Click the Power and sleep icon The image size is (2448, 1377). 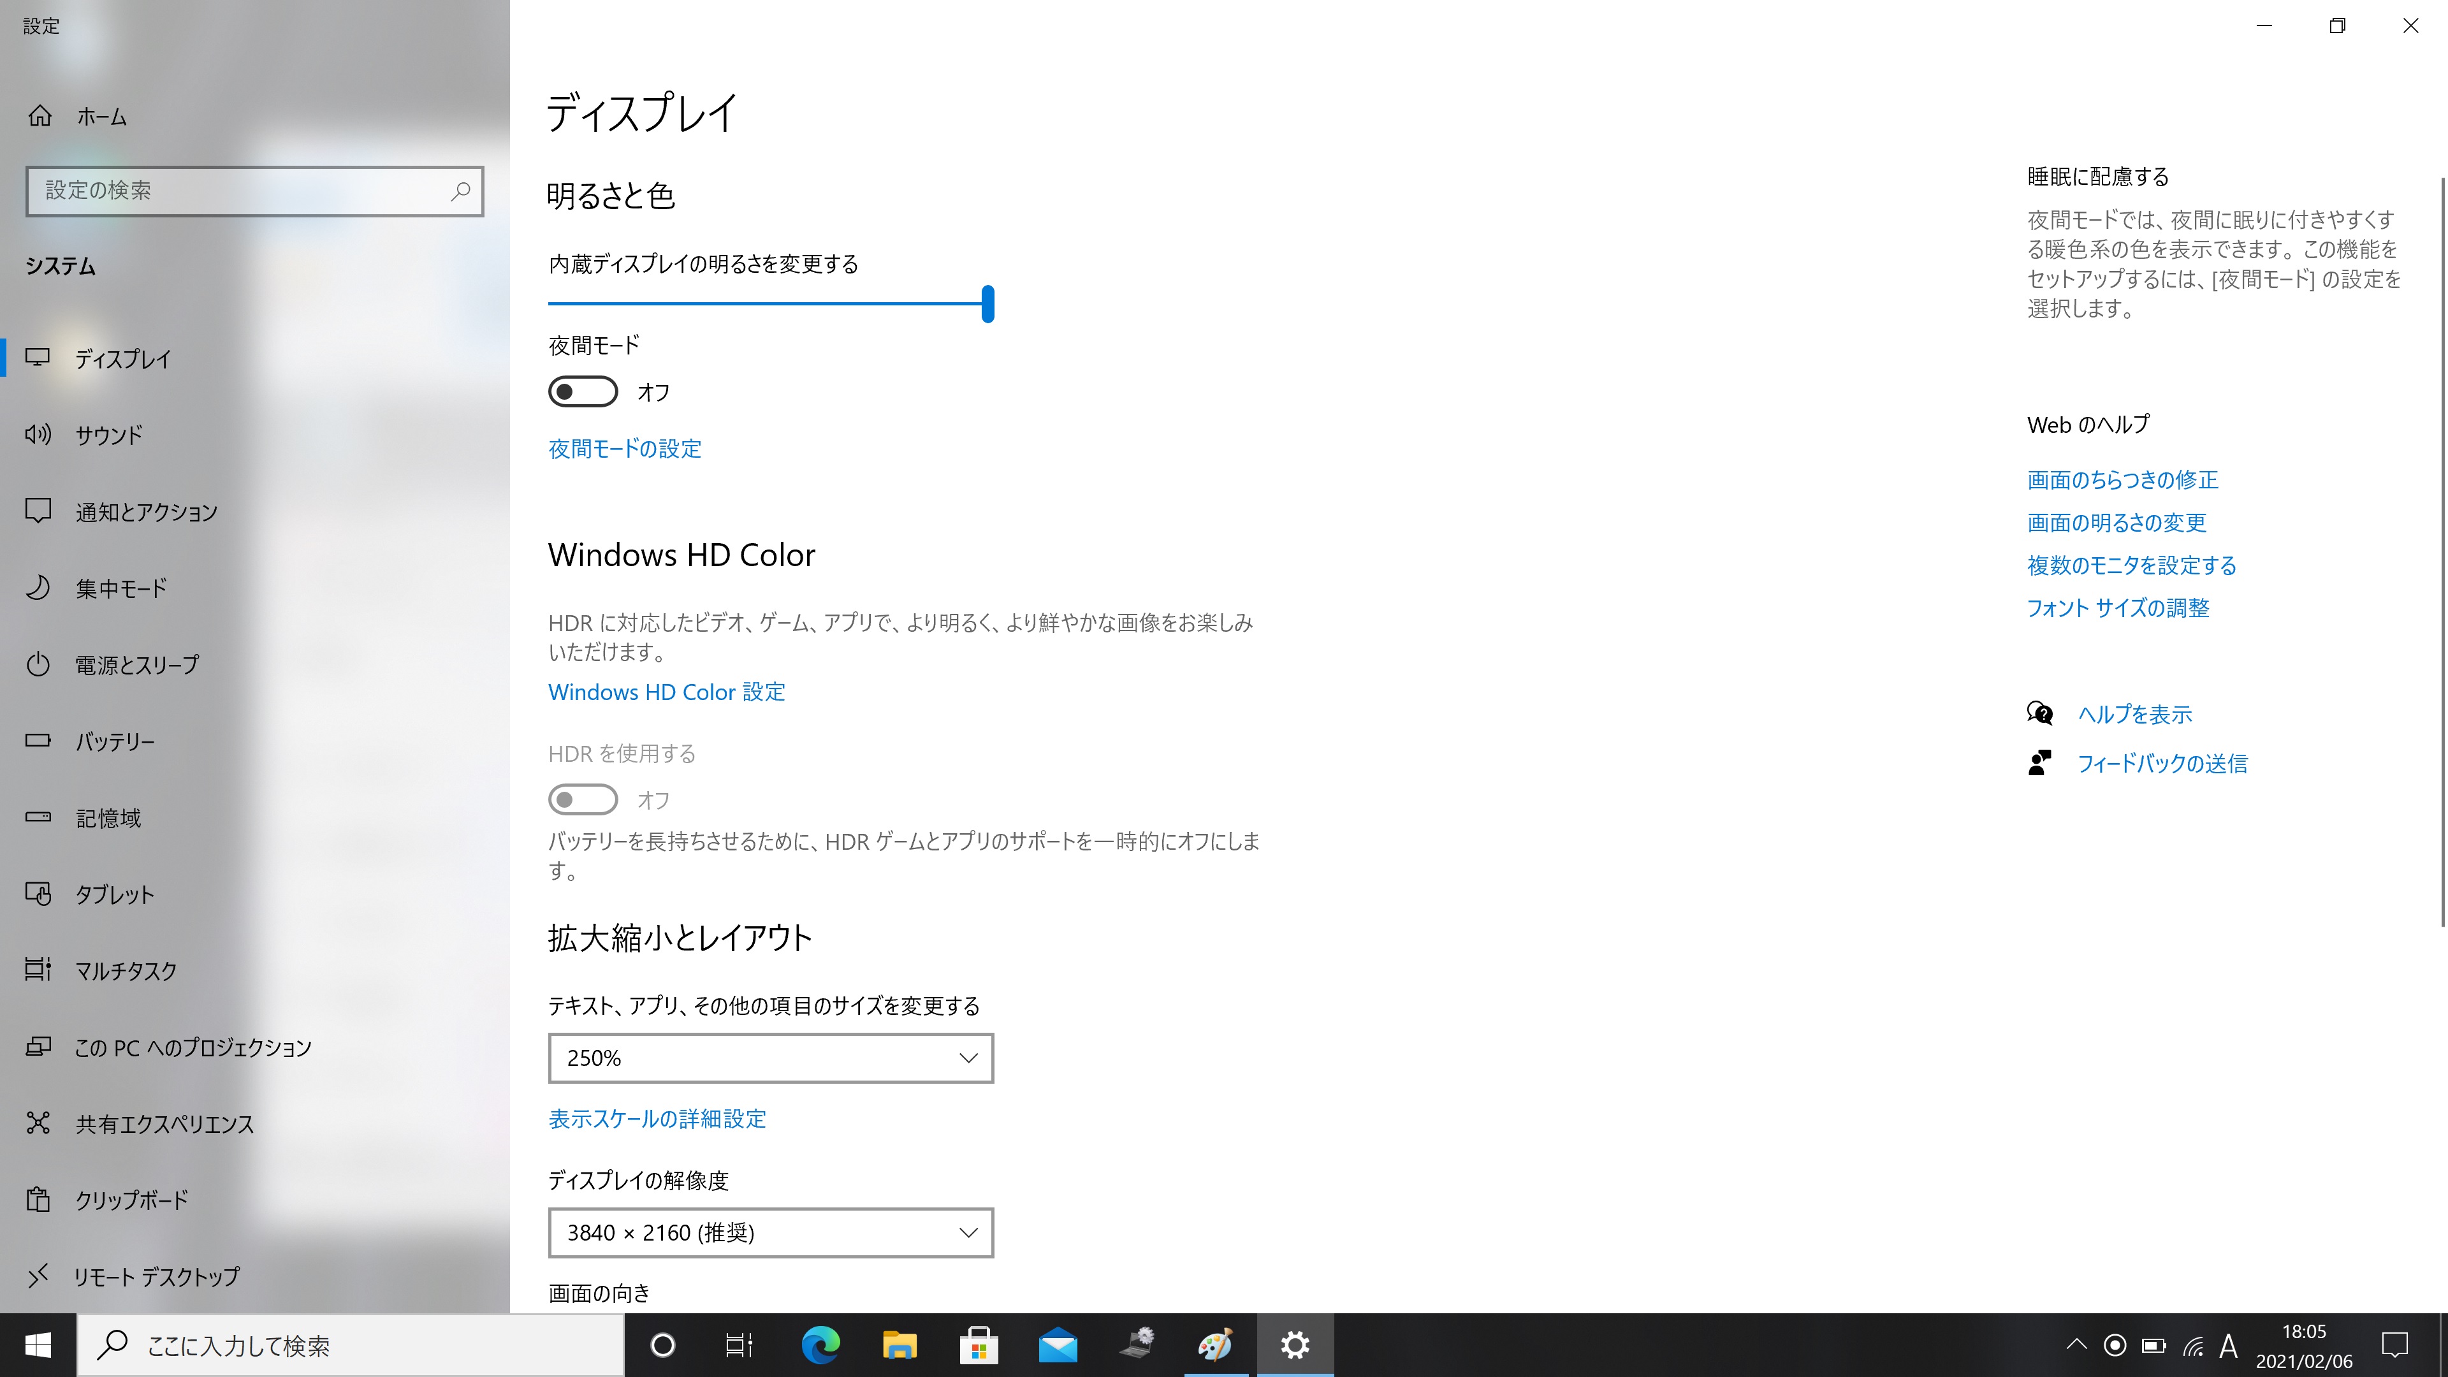pyautogui.click(x=38, y=664)
